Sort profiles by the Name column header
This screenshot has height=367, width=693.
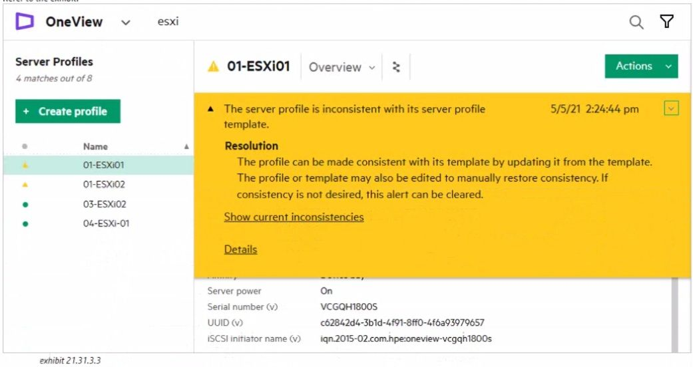95,146
